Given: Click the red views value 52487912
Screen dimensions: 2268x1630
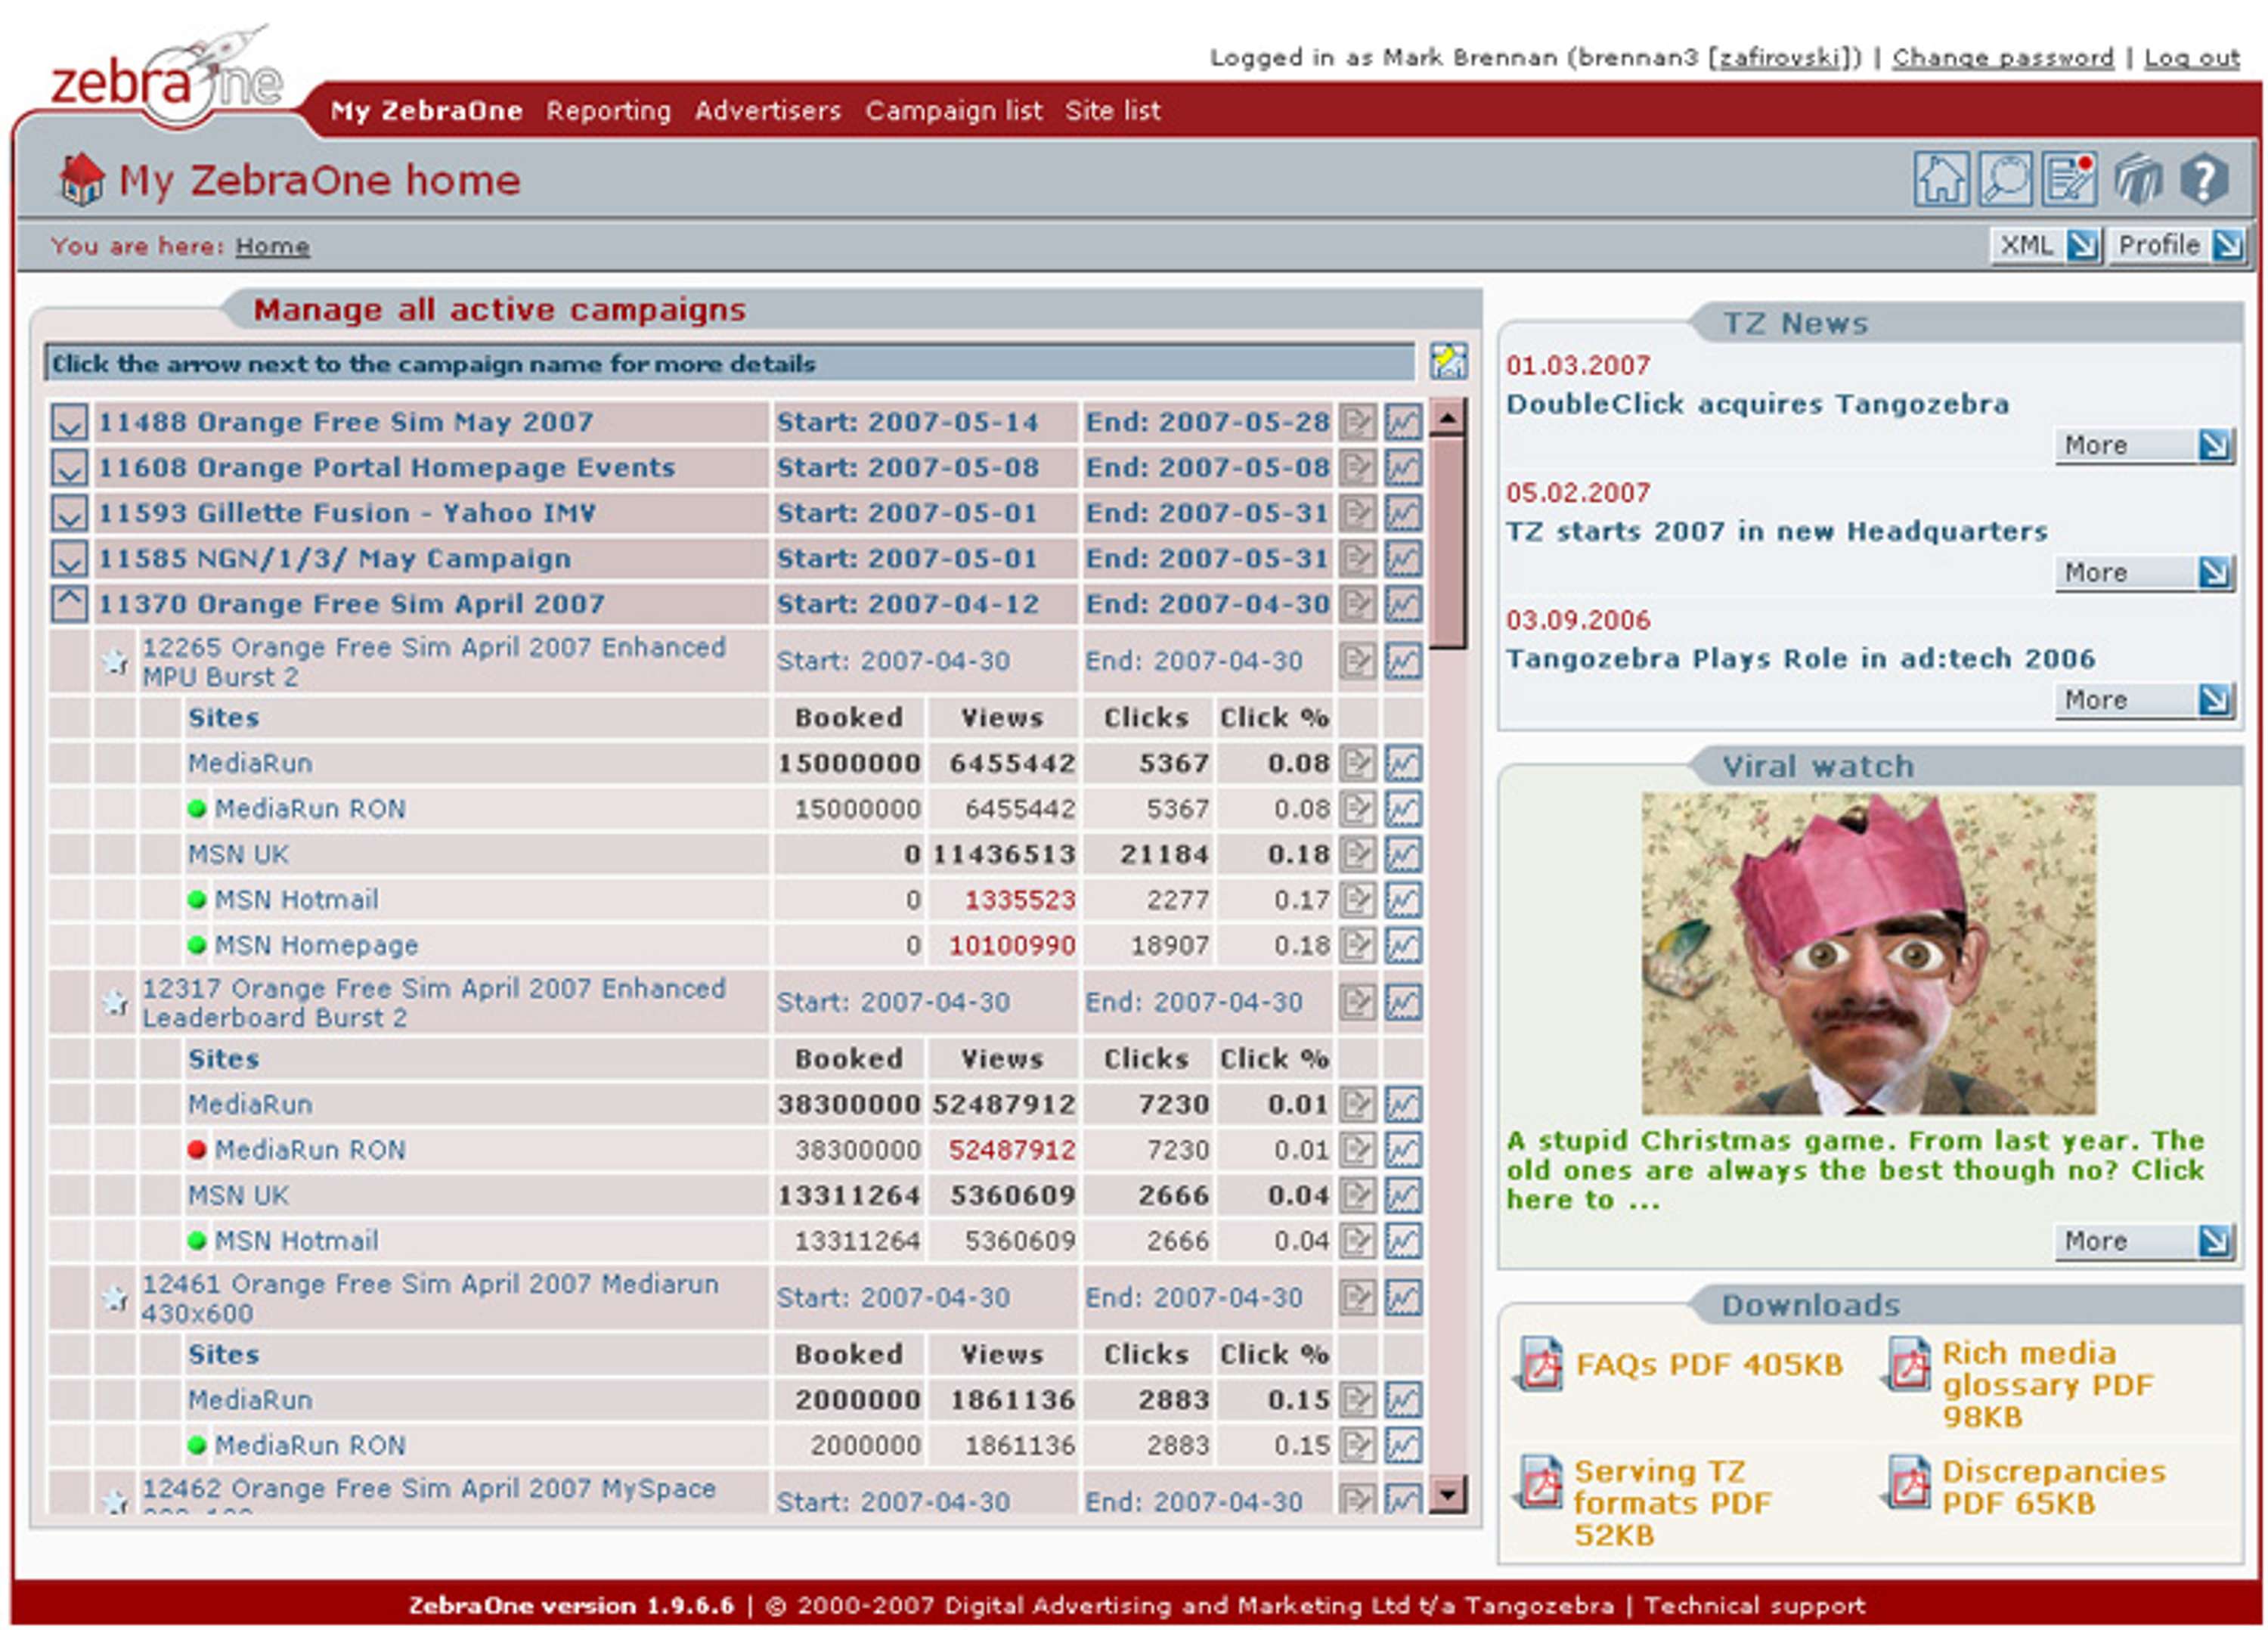Looking at the screenshot, I should (x=1012, y=1150).
